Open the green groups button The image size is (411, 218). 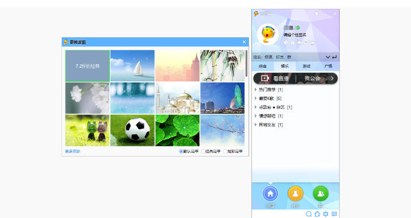click(320, 194)
